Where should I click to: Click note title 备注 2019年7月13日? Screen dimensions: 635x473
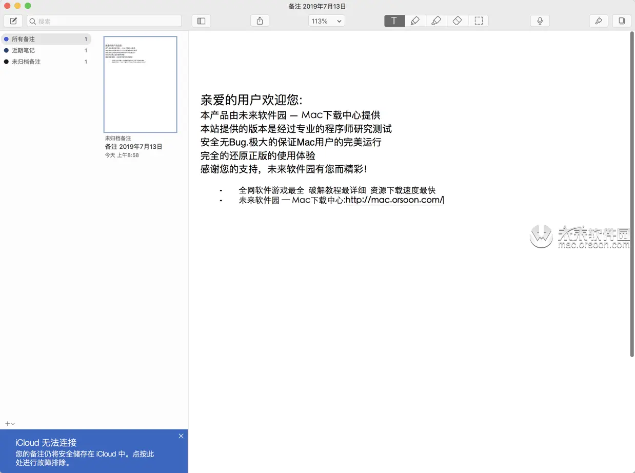click(133, 147)
